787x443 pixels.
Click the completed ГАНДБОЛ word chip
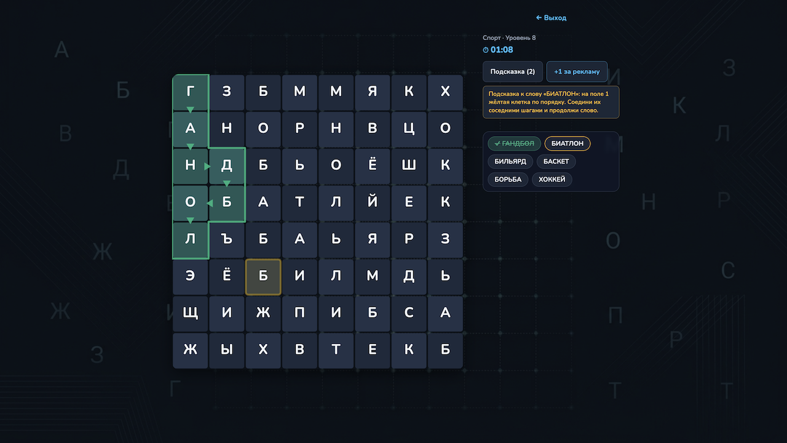515,143
